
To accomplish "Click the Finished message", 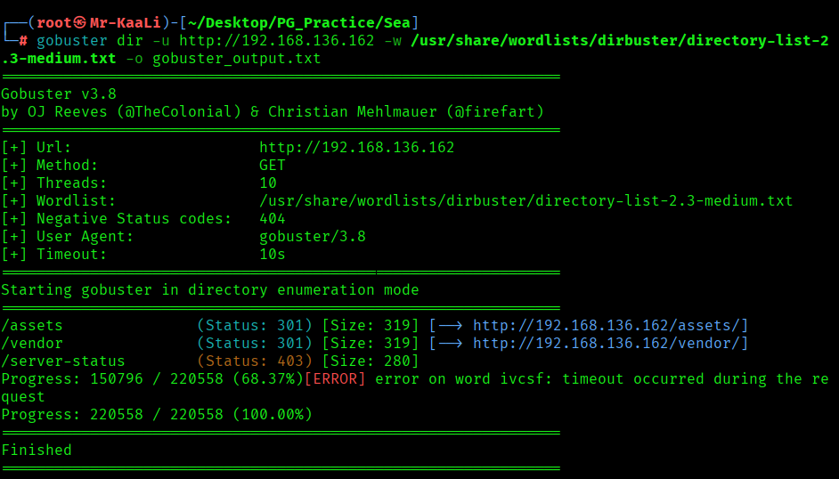I will [37, 451].
